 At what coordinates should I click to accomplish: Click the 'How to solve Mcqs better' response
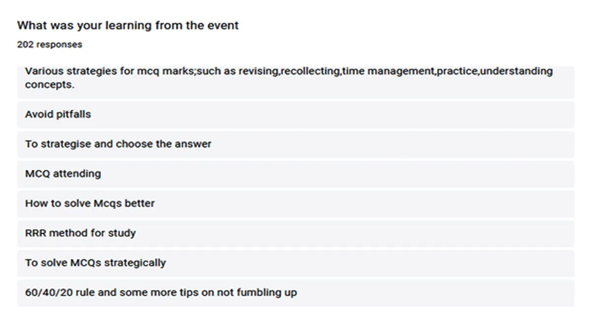tap(295, 203)
